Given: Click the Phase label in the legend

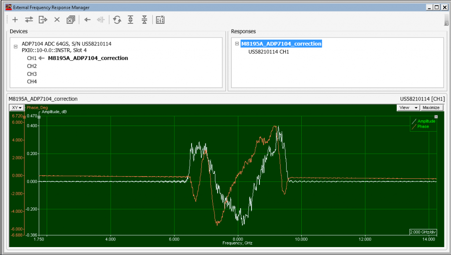Looking at the screenshot, I should tap(423, 126).
